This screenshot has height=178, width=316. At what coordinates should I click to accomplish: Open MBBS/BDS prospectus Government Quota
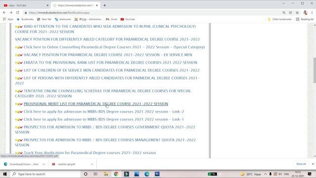(x=105, y=130)
